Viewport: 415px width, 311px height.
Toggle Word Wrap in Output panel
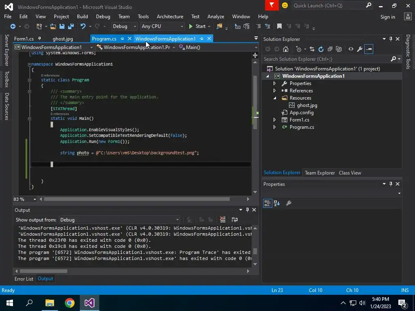click(x=235, y=219)
